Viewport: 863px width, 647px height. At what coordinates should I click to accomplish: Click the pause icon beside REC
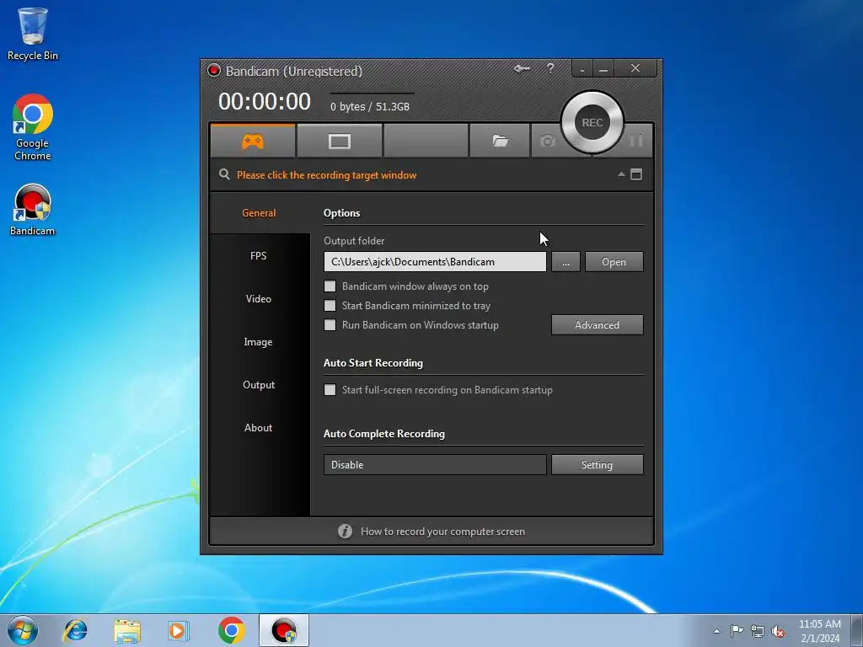636,141
